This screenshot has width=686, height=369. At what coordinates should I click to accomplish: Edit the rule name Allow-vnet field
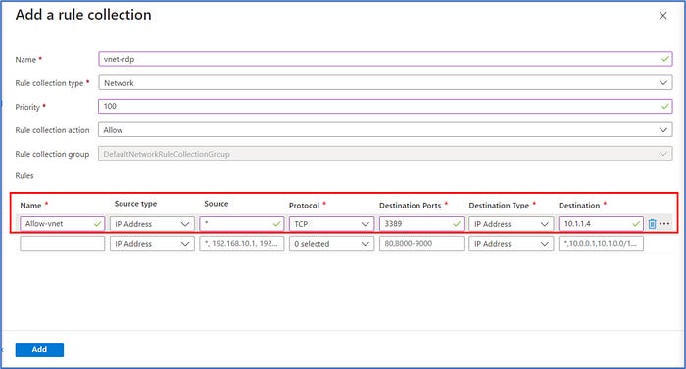pyautogui.click(x=62, y=224)
